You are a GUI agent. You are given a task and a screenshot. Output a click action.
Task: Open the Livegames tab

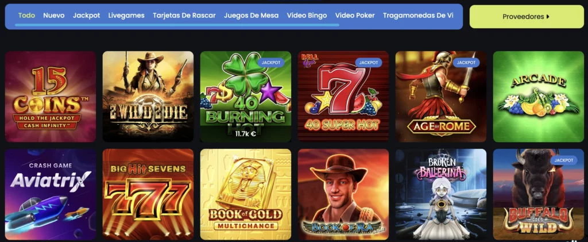click(126, 16)
